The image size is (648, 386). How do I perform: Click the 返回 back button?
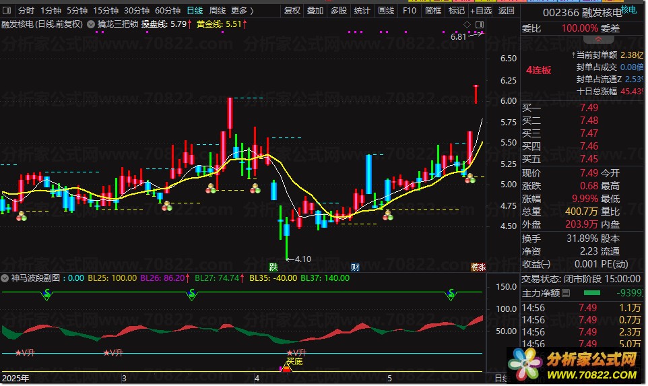click(507, 11)
